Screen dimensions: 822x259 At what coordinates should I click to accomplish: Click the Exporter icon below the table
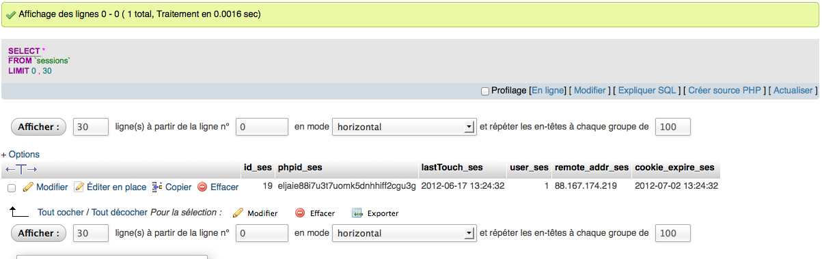(357, 213)
